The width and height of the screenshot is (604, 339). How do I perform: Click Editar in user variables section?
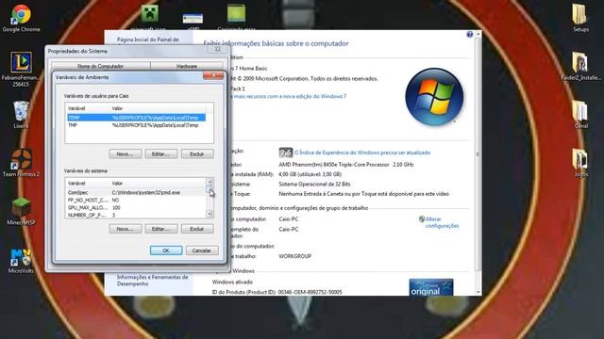161,154
